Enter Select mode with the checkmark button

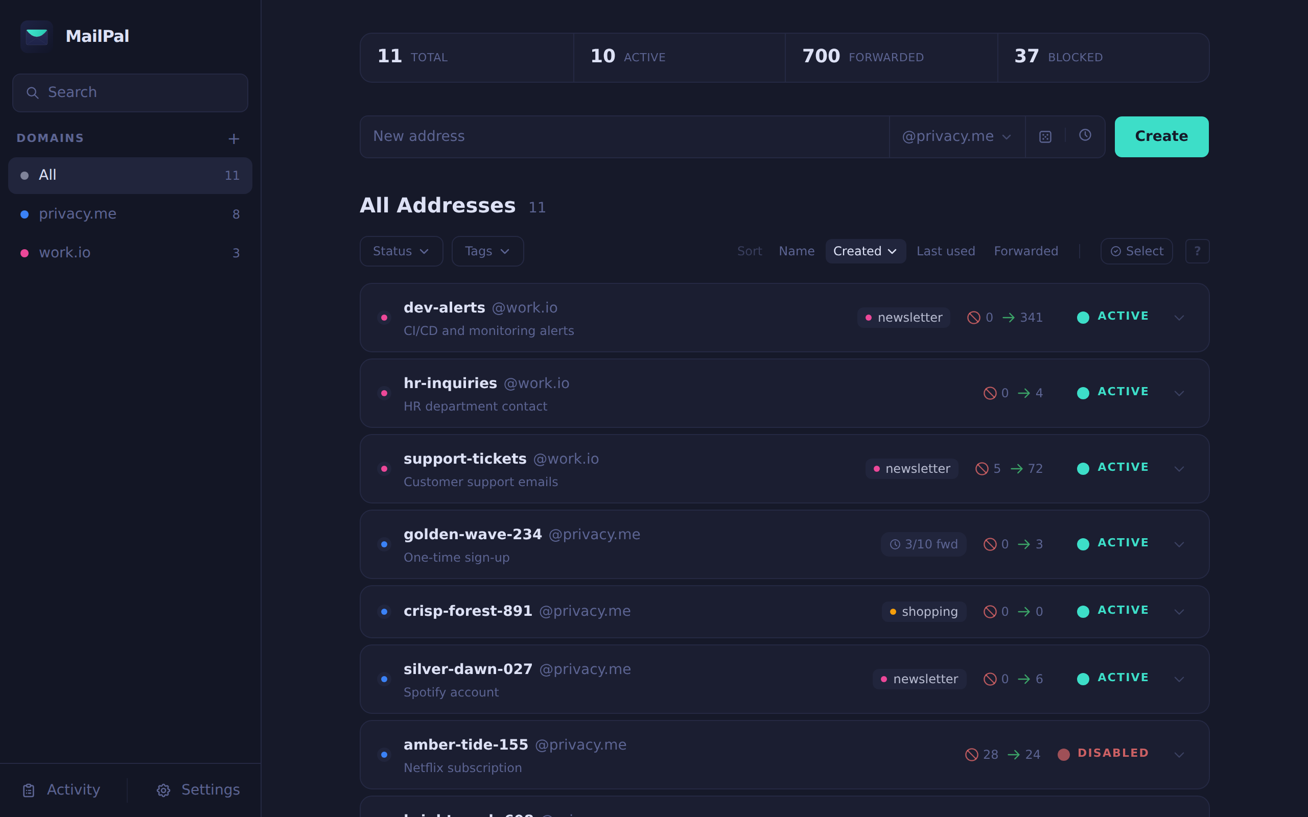(x=1136, y=251)
